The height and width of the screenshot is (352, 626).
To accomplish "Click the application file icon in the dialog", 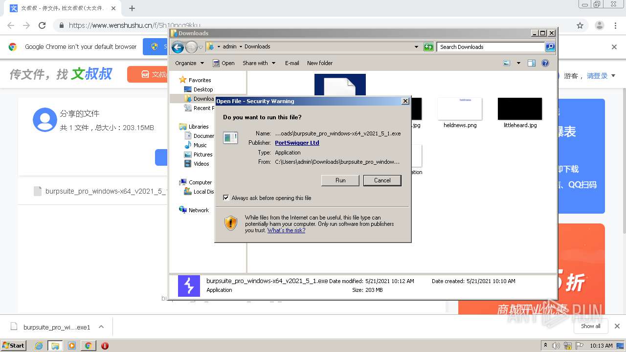I will point(230,138).
